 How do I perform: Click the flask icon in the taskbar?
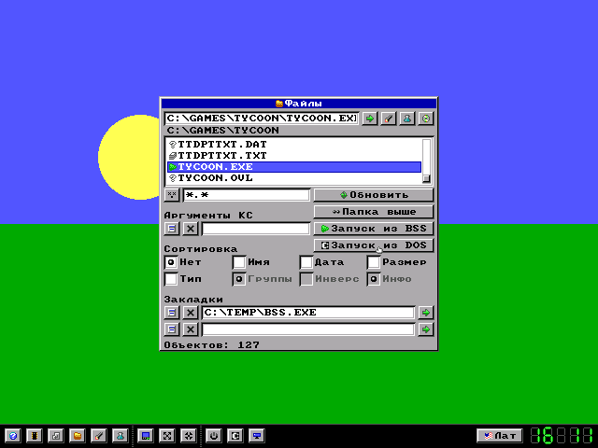[121, 436]
